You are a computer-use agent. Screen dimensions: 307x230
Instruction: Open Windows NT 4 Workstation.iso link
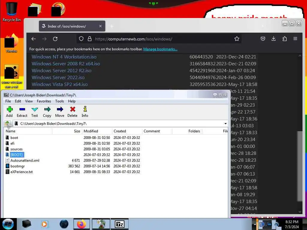point(64,57)
